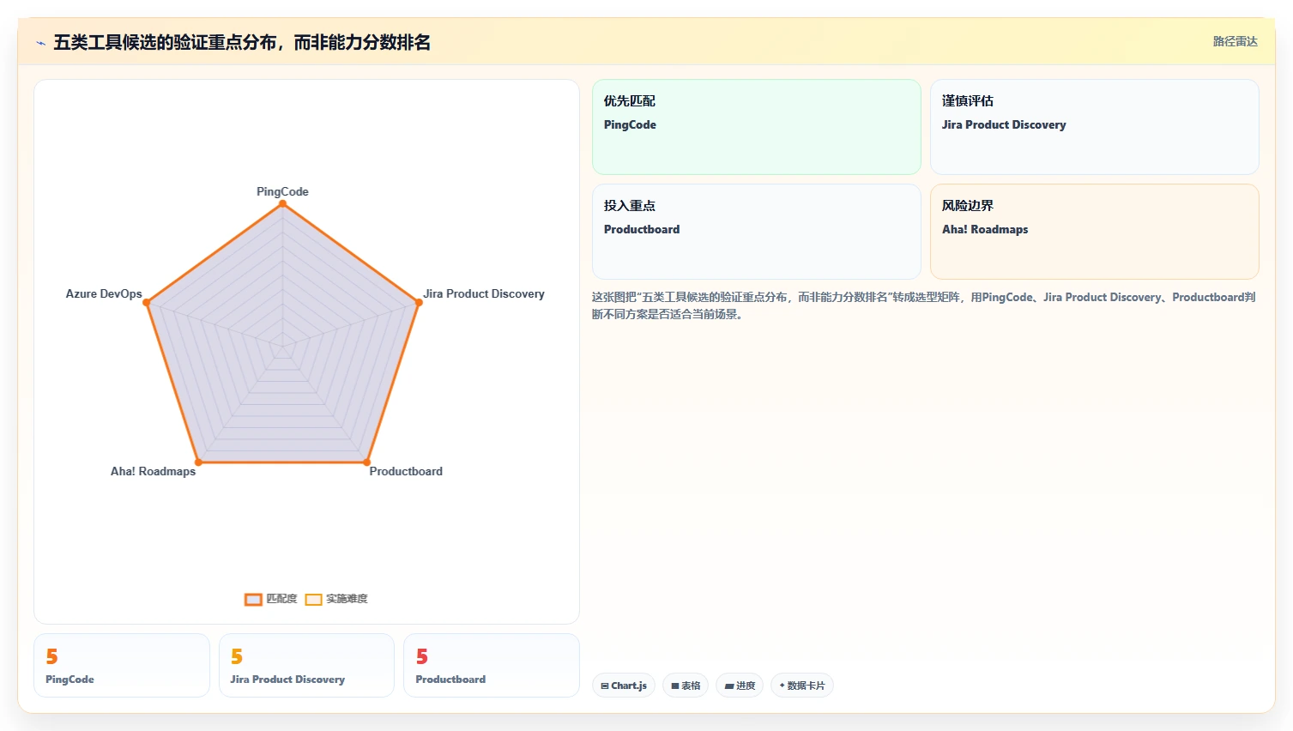
Task: Click the Azure DevOps axis label
Action: coord(104,293)
